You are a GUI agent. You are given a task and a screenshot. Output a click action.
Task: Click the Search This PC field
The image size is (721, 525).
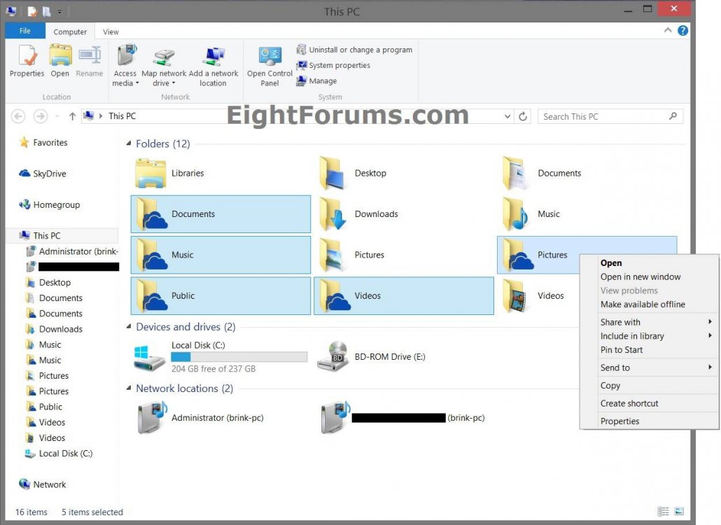pyautogui.click(x=610, y=116)
